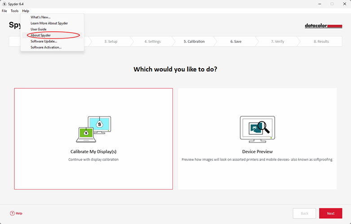This screenshot has height=224, width=351.
Task: Jump to the 5. Calibration step
Action: pos(194,42)
